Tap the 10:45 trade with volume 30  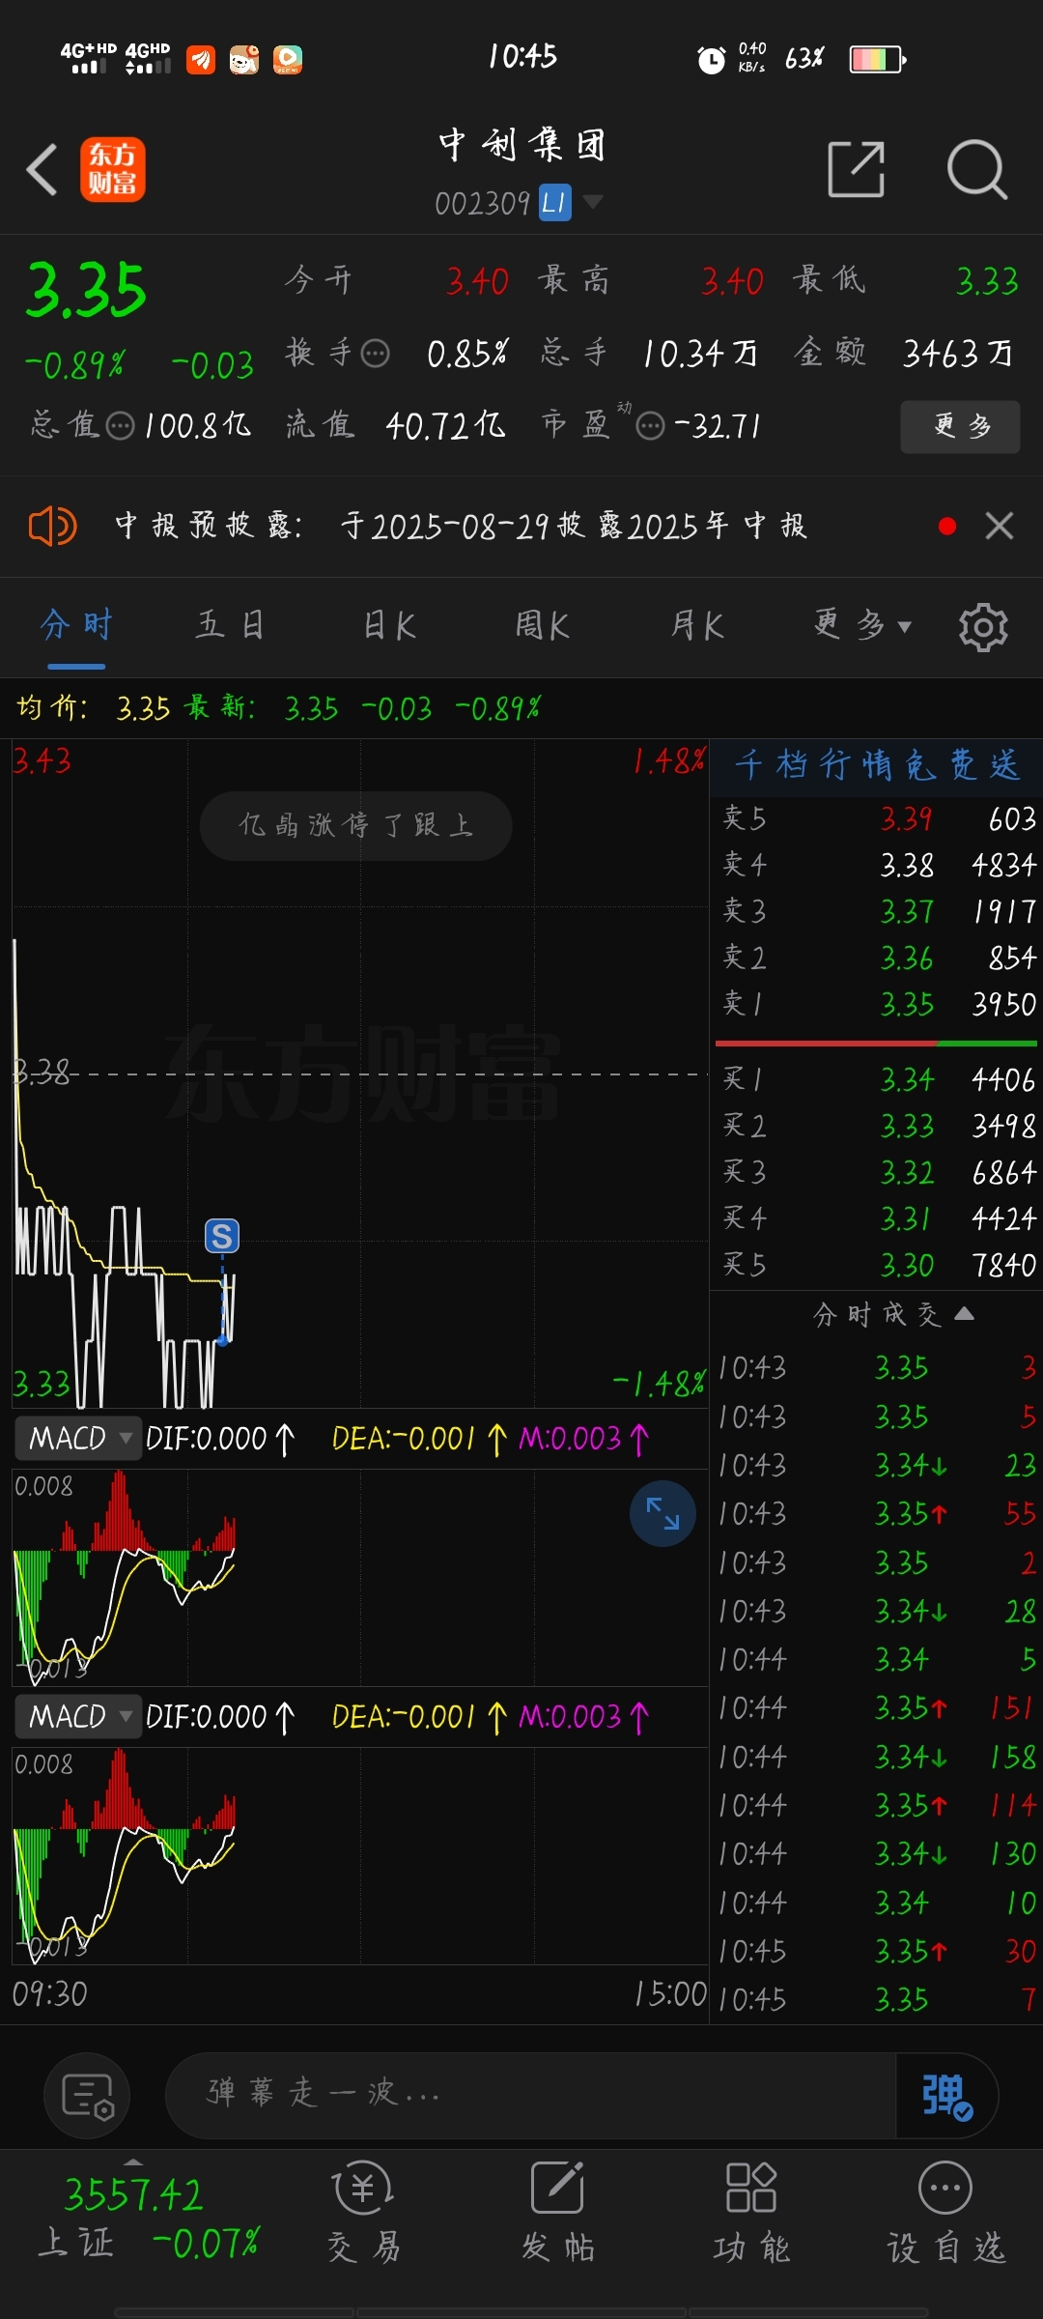[x=878, y=1951]
